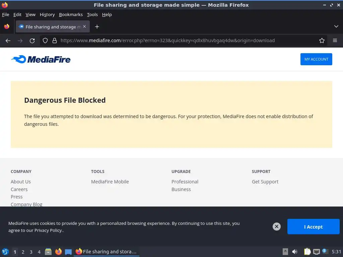The height and width of the screenshot is (257, 343).
Task: Switch to workspace 3 in taskbar
Action: coord(31,252)
